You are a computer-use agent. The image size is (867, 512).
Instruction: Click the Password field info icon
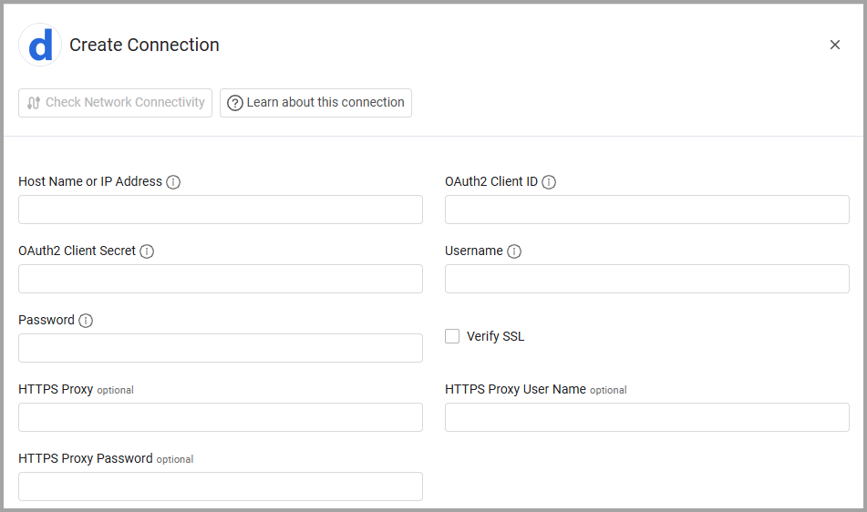pyautogui.click(x=86, y=321)
